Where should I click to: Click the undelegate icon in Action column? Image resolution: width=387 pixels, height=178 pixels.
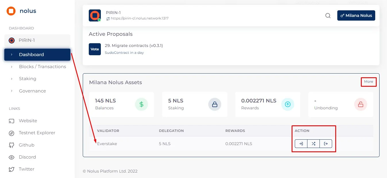point(326,144)
